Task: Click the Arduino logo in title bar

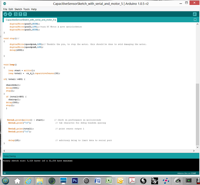Action: pos(4,3)
